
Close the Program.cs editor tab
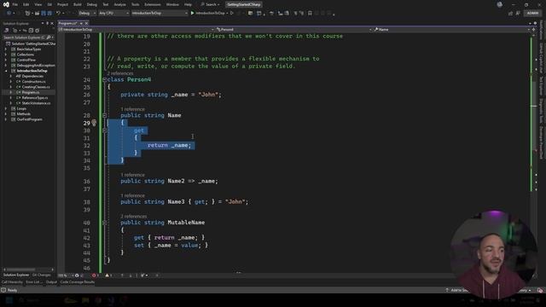tap(87, 23)
